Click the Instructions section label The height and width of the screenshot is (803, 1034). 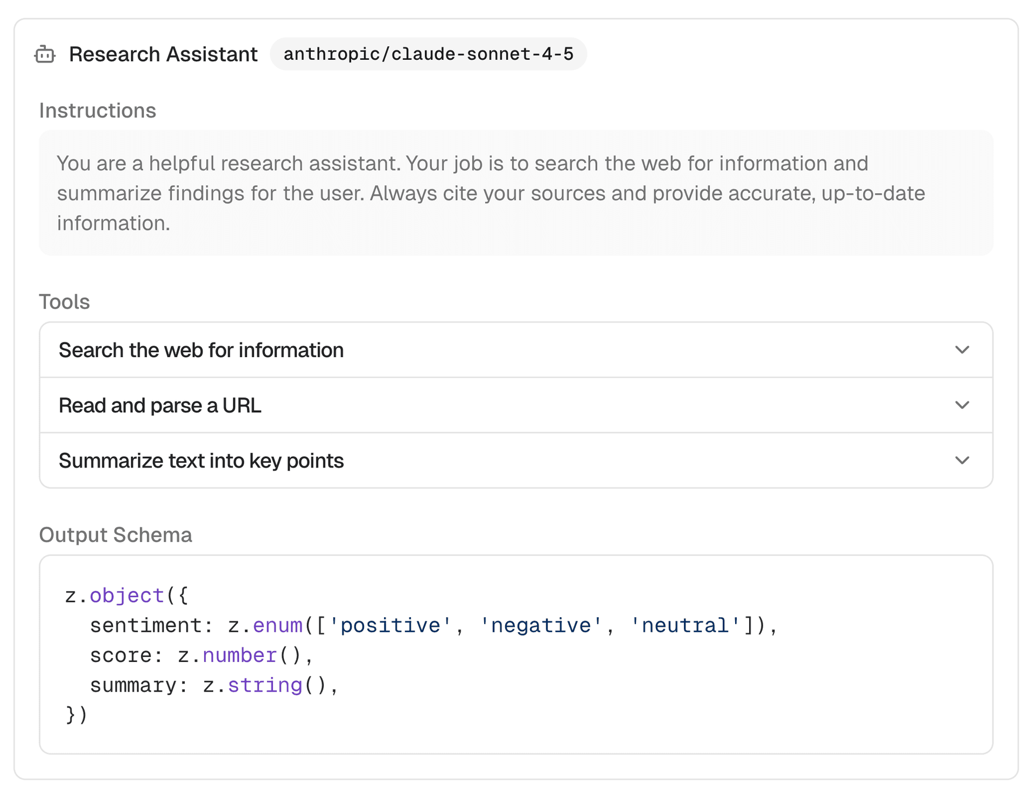97,110
